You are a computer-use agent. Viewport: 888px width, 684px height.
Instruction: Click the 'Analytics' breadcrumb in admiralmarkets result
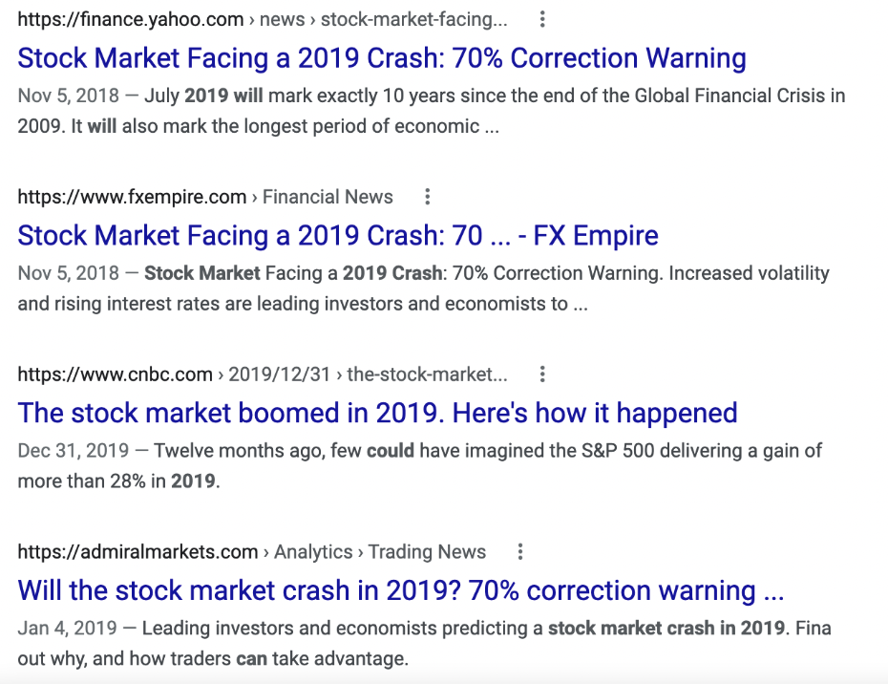tap(313, 552)
